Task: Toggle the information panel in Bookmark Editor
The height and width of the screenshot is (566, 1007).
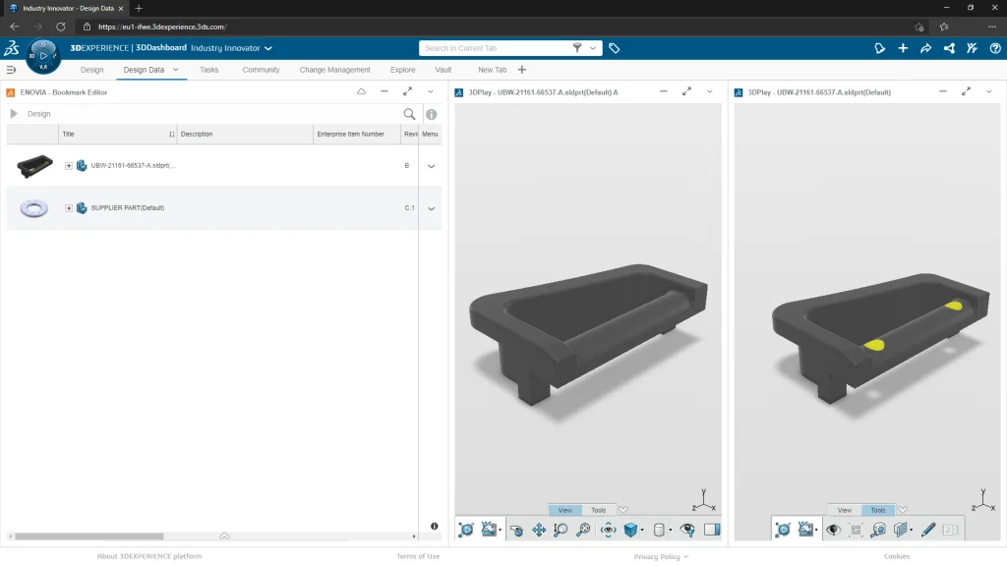Action: tap(431, 114)
